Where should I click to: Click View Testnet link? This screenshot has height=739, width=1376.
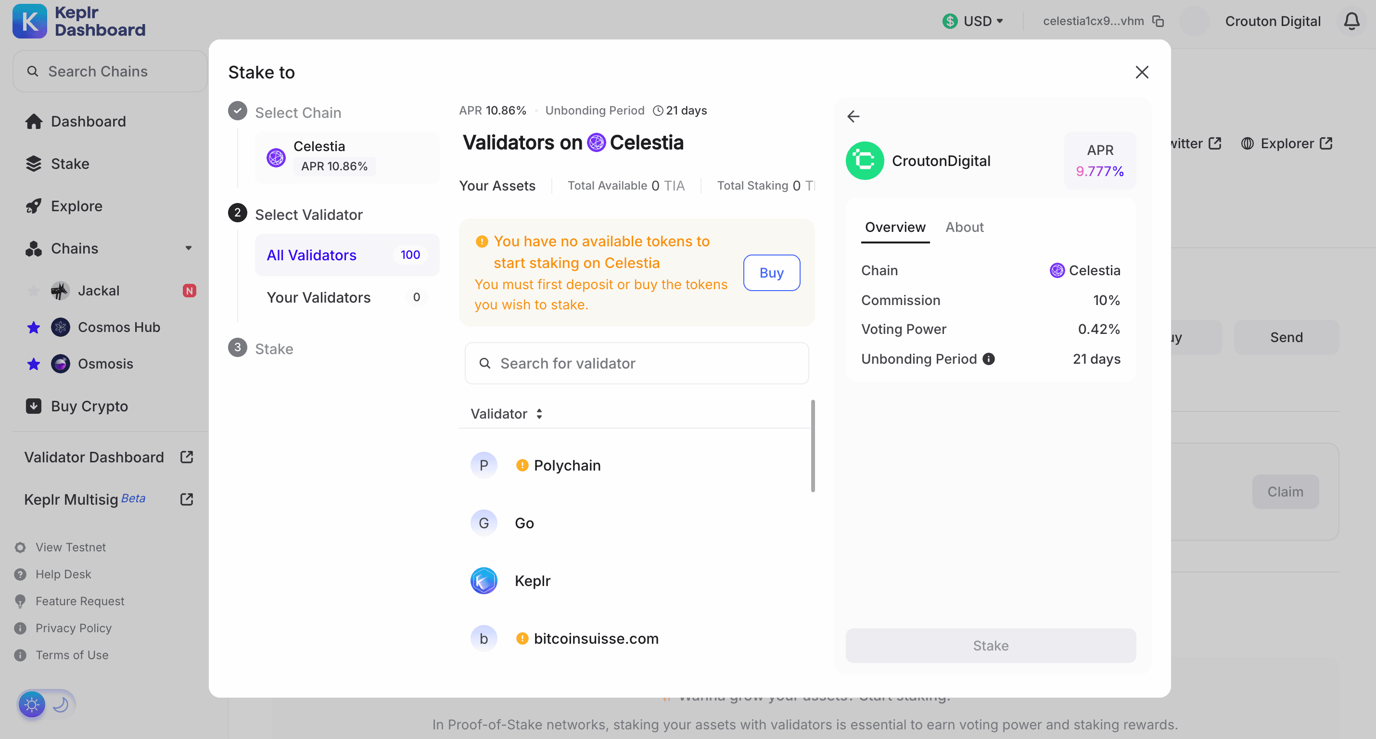coord(60,547)
